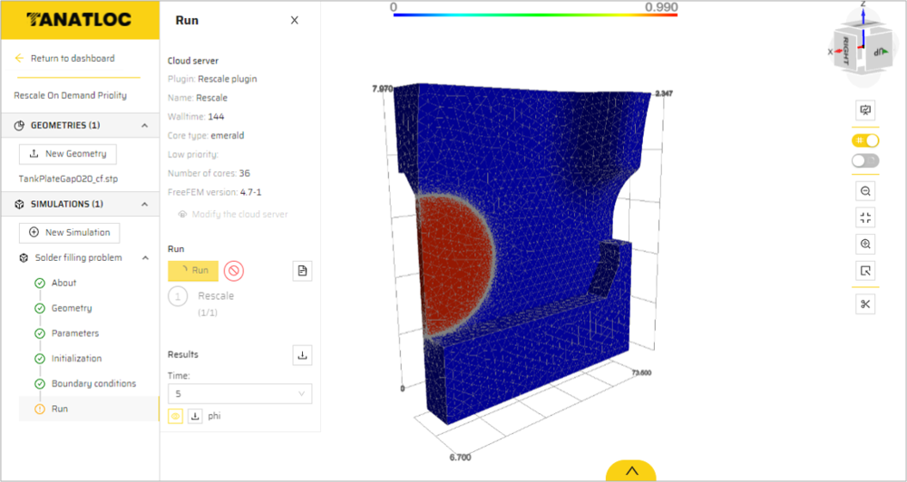907x482 pixels.
Task: Zoom in the 3D view
Action: (x=865, y=244)
